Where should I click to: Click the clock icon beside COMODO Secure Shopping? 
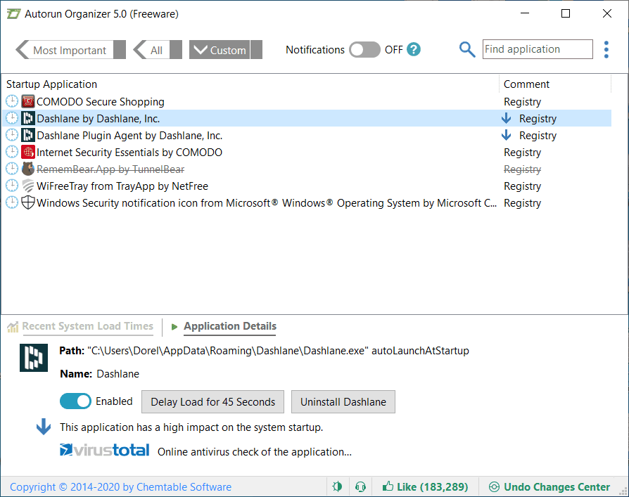pyautogui.click(x=12, y=101)
